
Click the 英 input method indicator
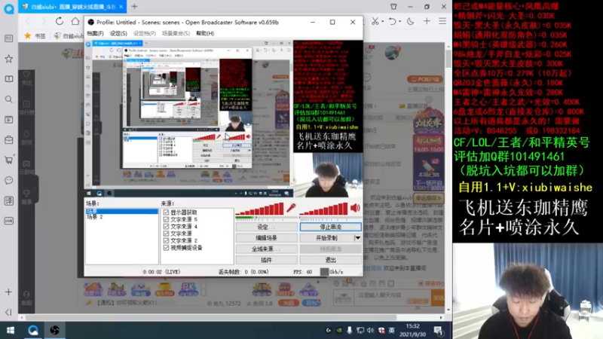click(x=391, y=330)
